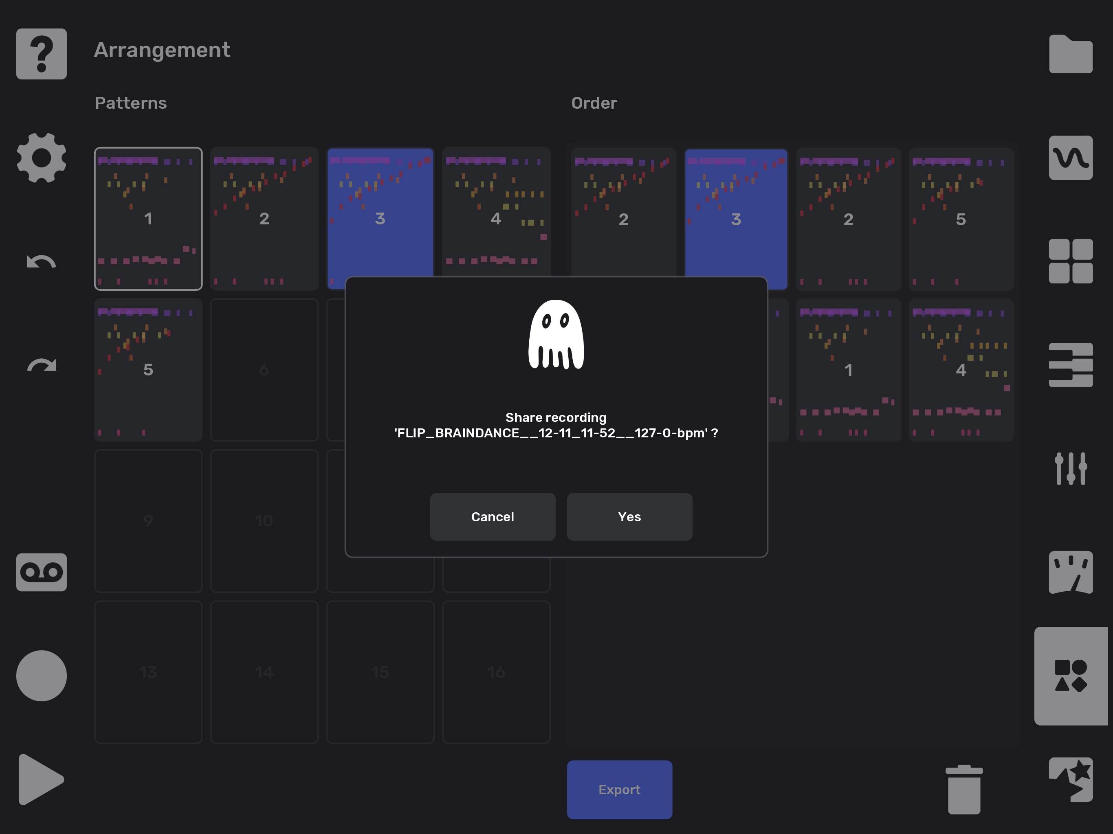Image resolution: width=1113 pixels, height=834 pixels.
Task: Open the piano roll keys view
Action: (1071, 365)
